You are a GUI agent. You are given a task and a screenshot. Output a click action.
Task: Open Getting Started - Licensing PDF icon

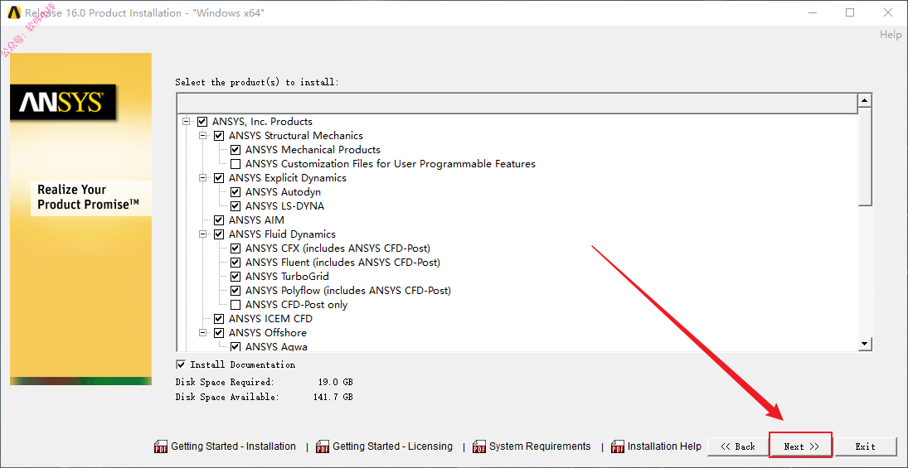(x=322, y=446)
